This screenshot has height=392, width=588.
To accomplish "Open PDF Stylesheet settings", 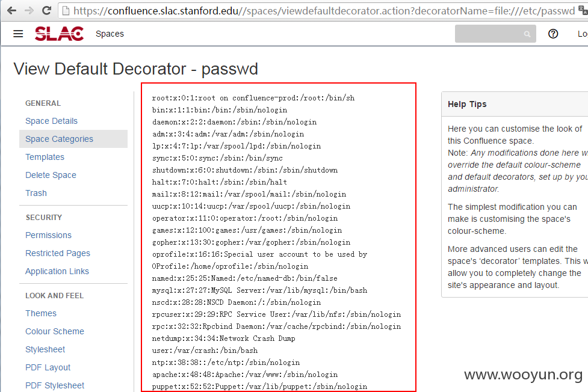I will click(x=55, y=385).
